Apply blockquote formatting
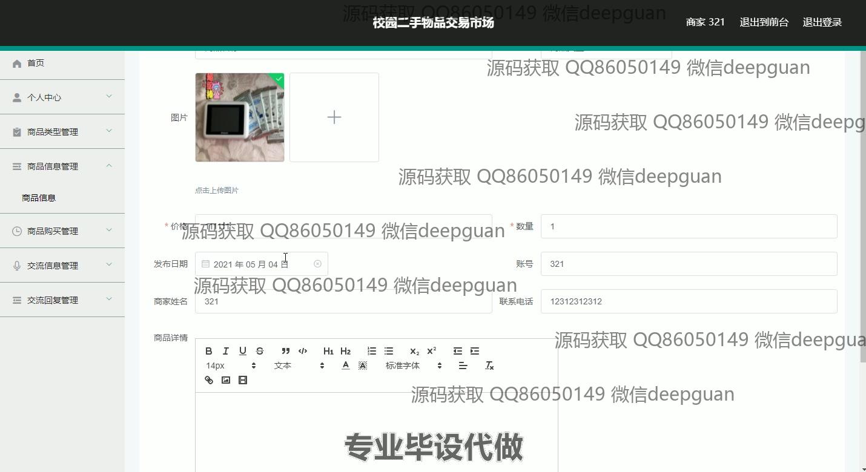Image resolution: width=866 pixels, height=472 pixels. [x=285, y=351]
